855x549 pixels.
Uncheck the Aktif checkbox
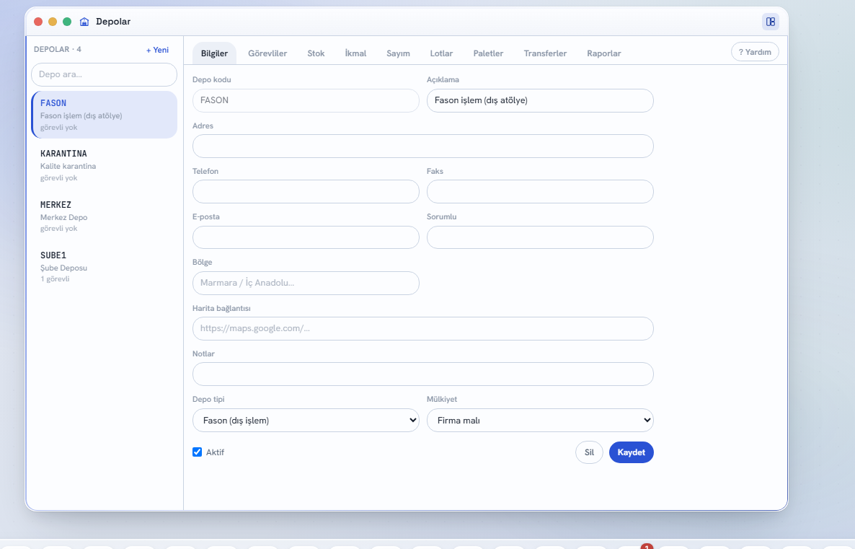[x=198, y=452]
